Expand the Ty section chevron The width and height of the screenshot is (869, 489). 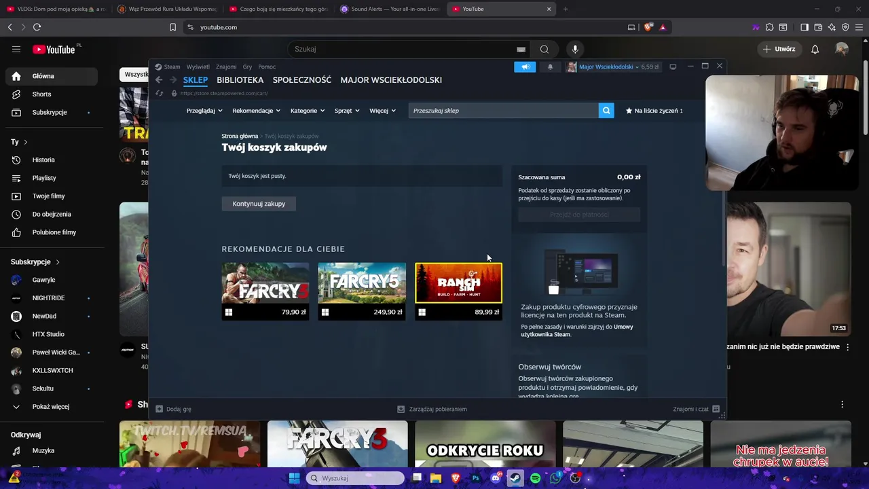click(x=26, y=142)
